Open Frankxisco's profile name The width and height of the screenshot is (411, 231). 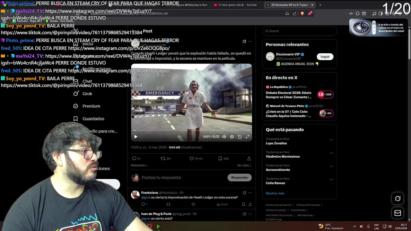(x=150, y=193)
